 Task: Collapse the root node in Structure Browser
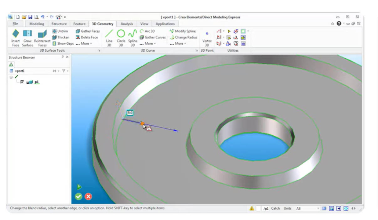click(11, 77)
